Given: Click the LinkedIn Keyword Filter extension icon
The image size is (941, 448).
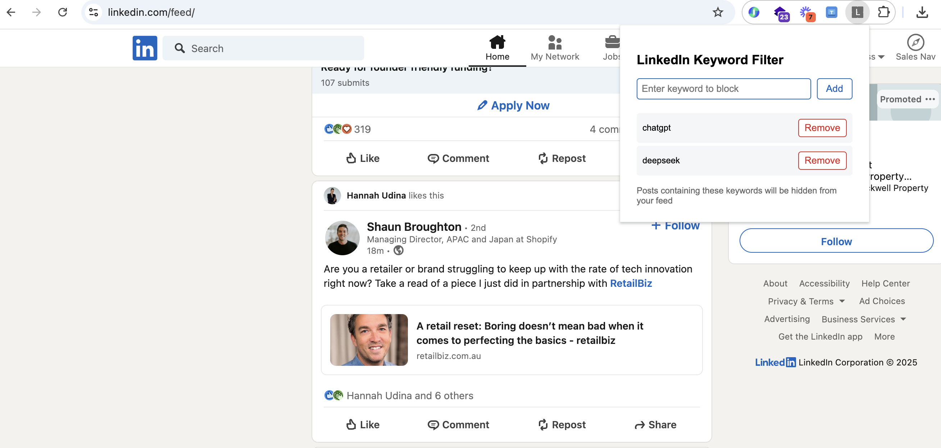Looking at the screenshot, I should (x=857, y=13).
